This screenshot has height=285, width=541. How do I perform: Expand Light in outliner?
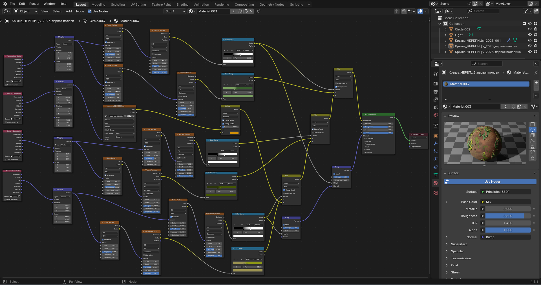445,35
